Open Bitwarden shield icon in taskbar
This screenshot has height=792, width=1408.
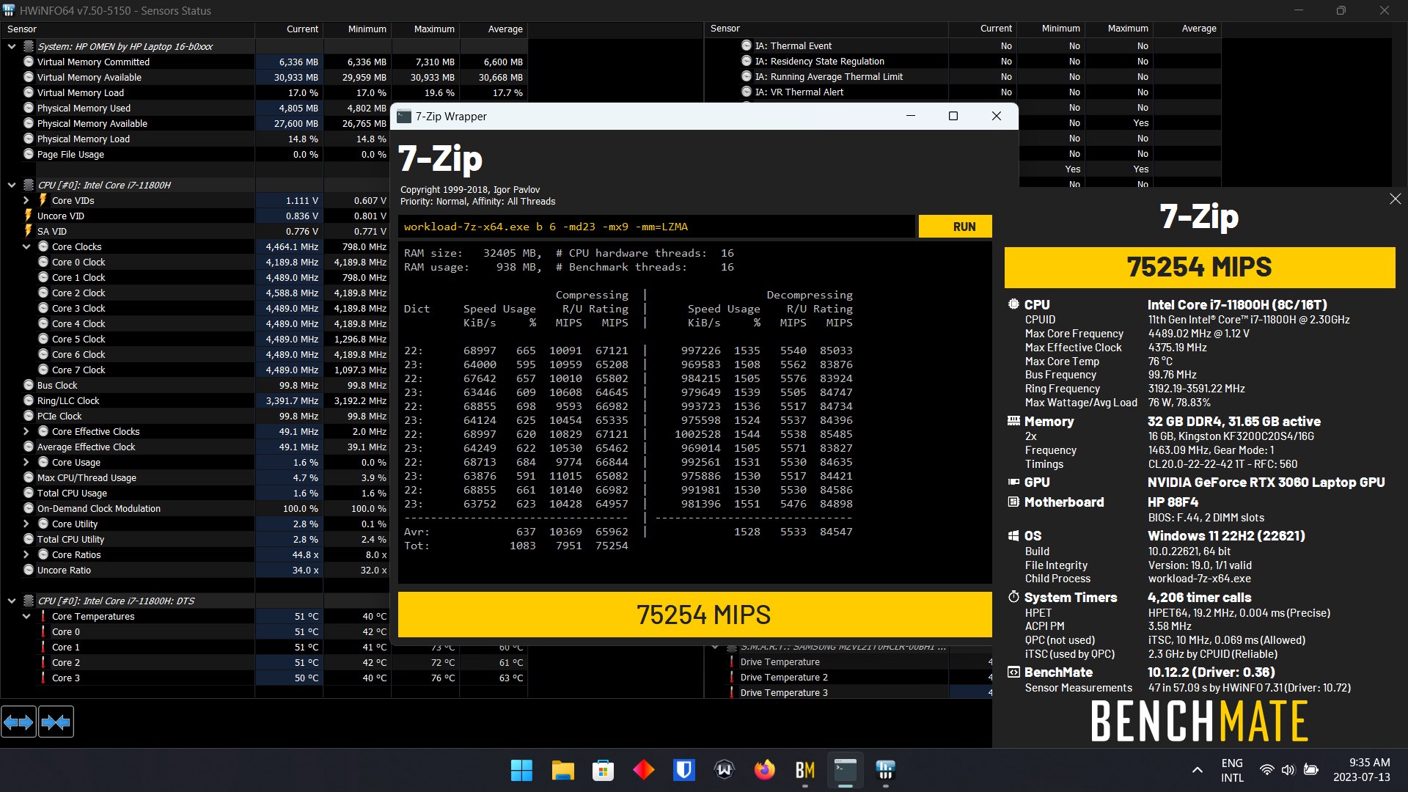(683, 770)
